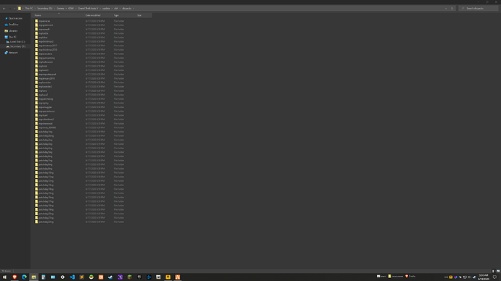This screenshot has width=501, height=281.
Task: Go back with the navigation arrow
Action: coord(4,9)
